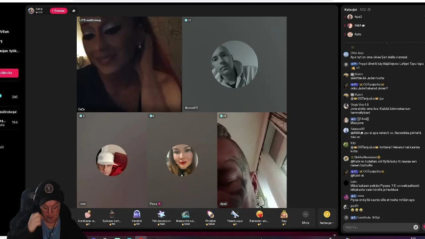The image size is (425, 239).
Task: Open jone's points badge showing 3
Action: click(82, 116)
